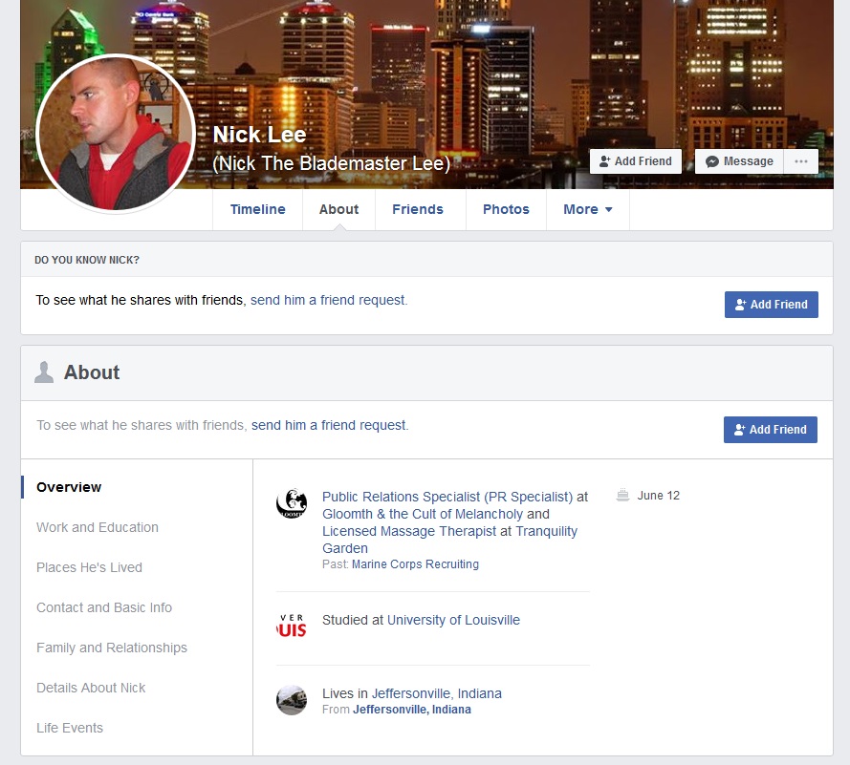Expand the More dropdown in profile navigation
850x765 pixels.
pyautogui.click(x=587, y=209)
